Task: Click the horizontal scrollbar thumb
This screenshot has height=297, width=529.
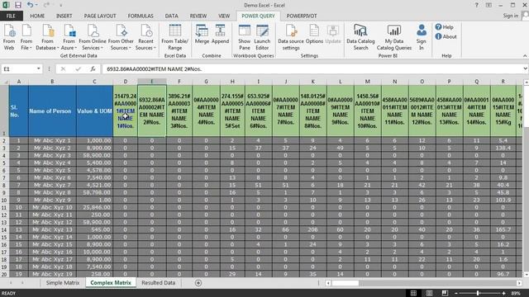Action: tap(346, 283)
